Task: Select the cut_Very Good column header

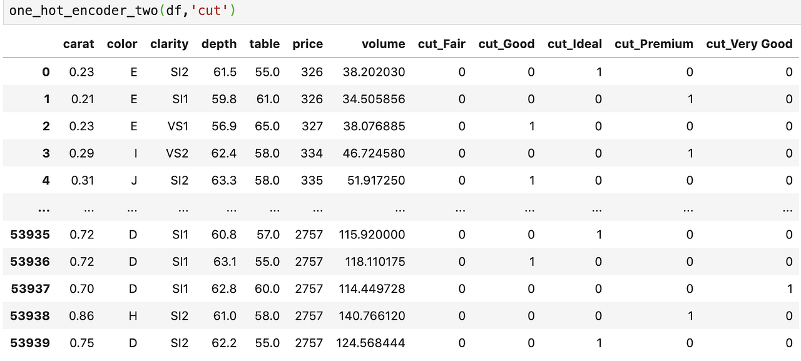Action: click(x=749, y=44)
